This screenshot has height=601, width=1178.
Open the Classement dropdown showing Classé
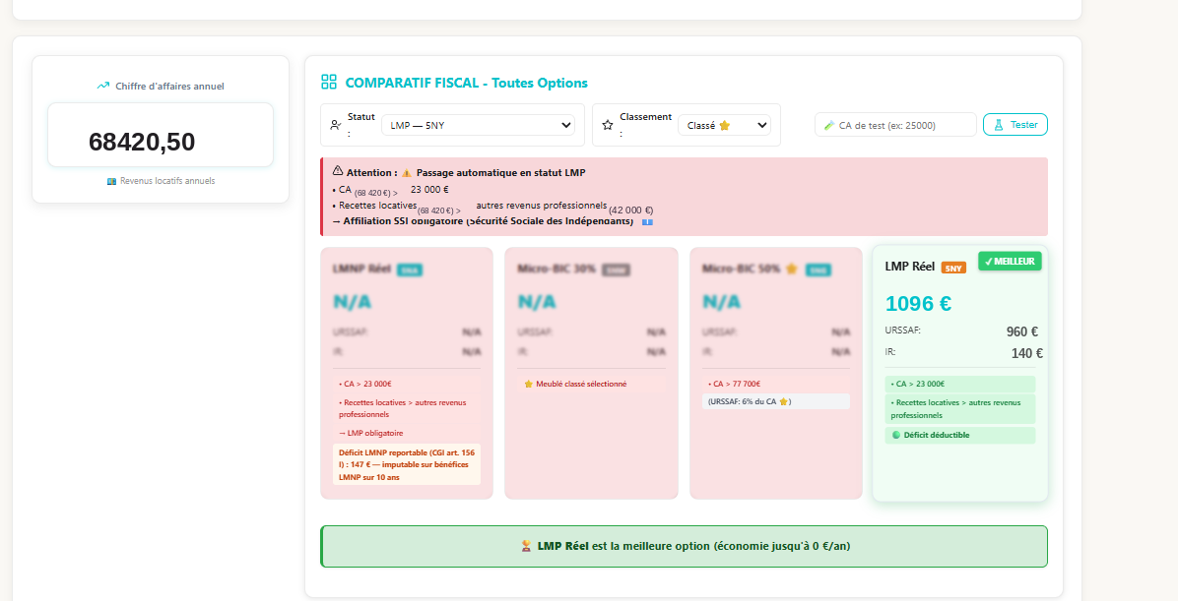[x=724, y=125]
